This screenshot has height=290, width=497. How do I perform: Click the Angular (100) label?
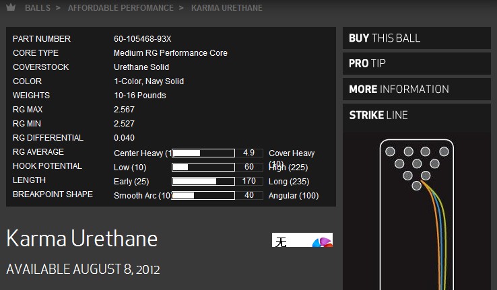click(x=294, y=196)
